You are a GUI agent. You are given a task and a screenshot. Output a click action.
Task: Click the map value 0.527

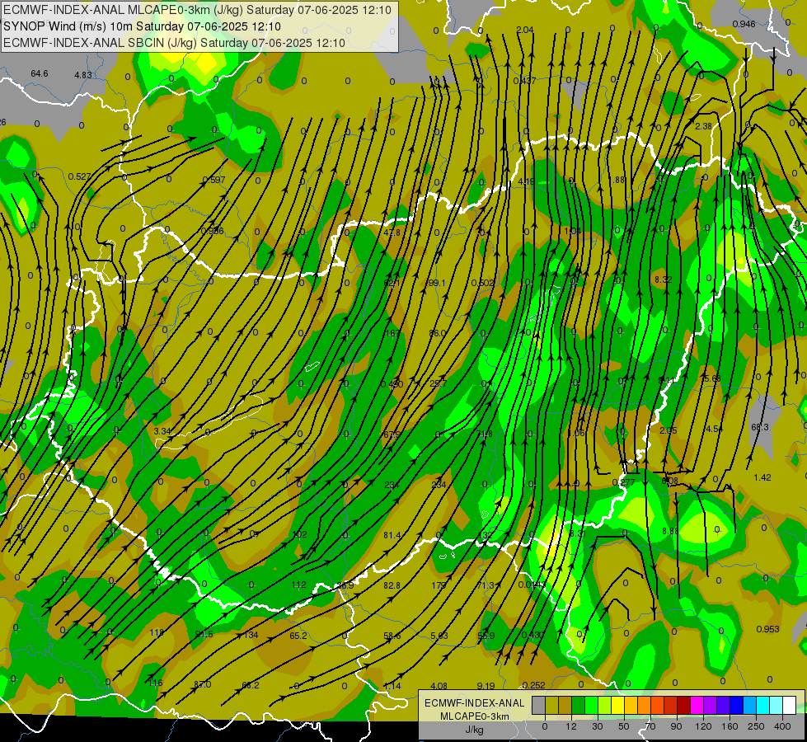79,176
